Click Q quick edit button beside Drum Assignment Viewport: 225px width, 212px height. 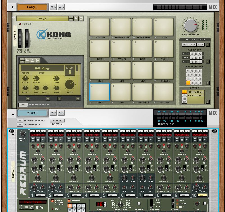(x=208, y=83)
